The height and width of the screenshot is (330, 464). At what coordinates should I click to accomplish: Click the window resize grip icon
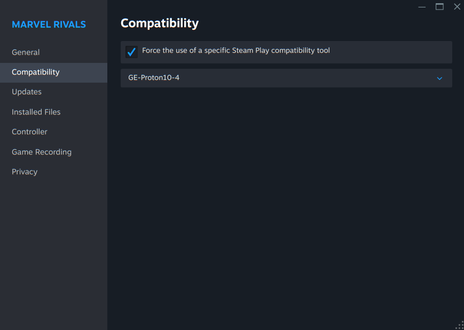(x=460, y=325)
